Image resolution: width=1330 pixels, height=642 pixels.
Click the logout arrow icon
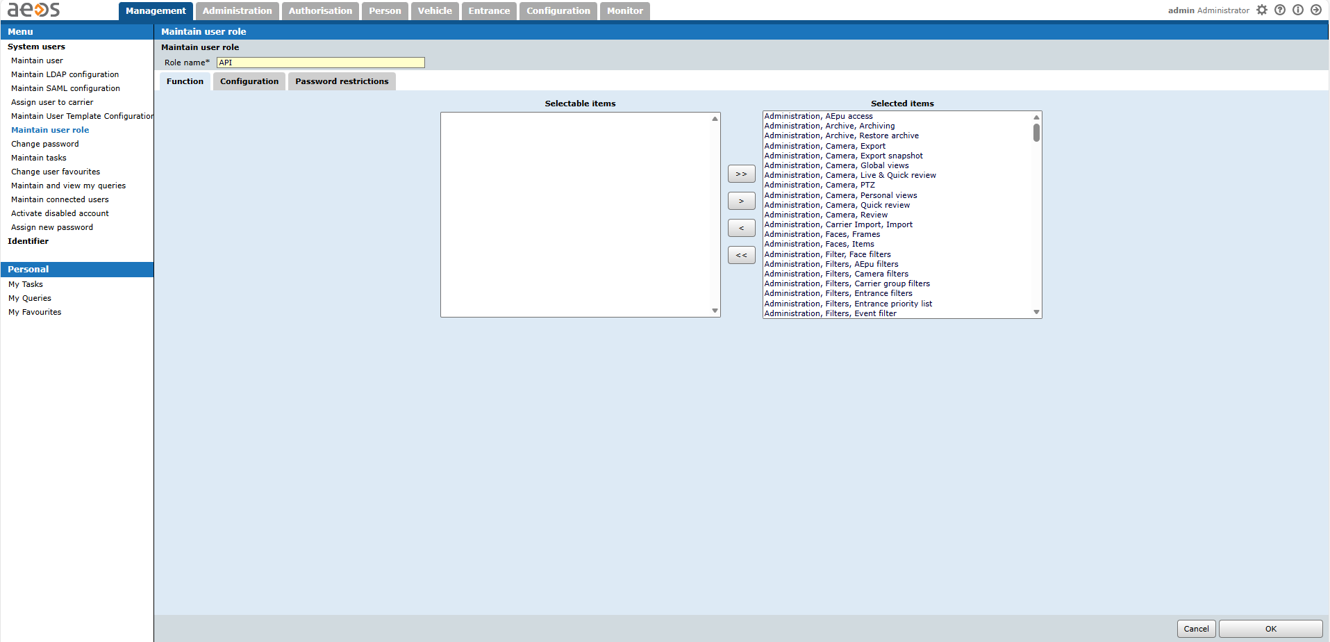[x=1316, y=10]
